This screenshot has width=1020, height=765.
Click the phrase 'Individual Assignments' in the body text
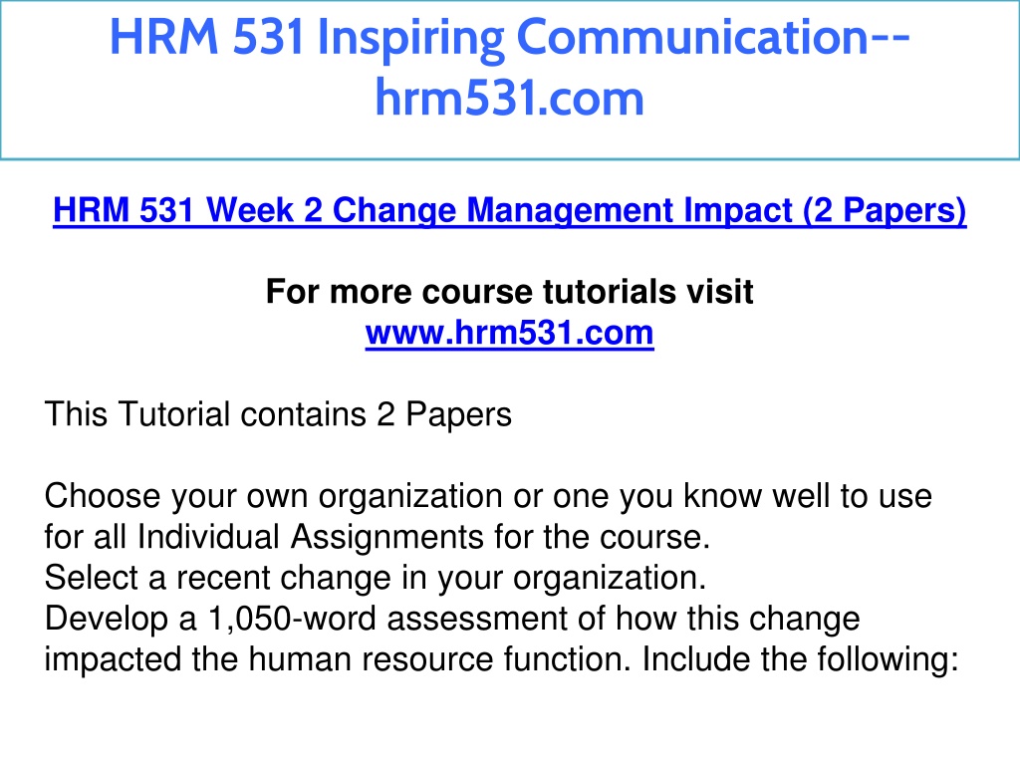click(x=311, y=537)
